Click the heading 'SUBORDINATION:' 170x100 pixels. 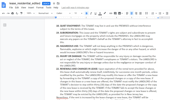(x=69, y=33)
